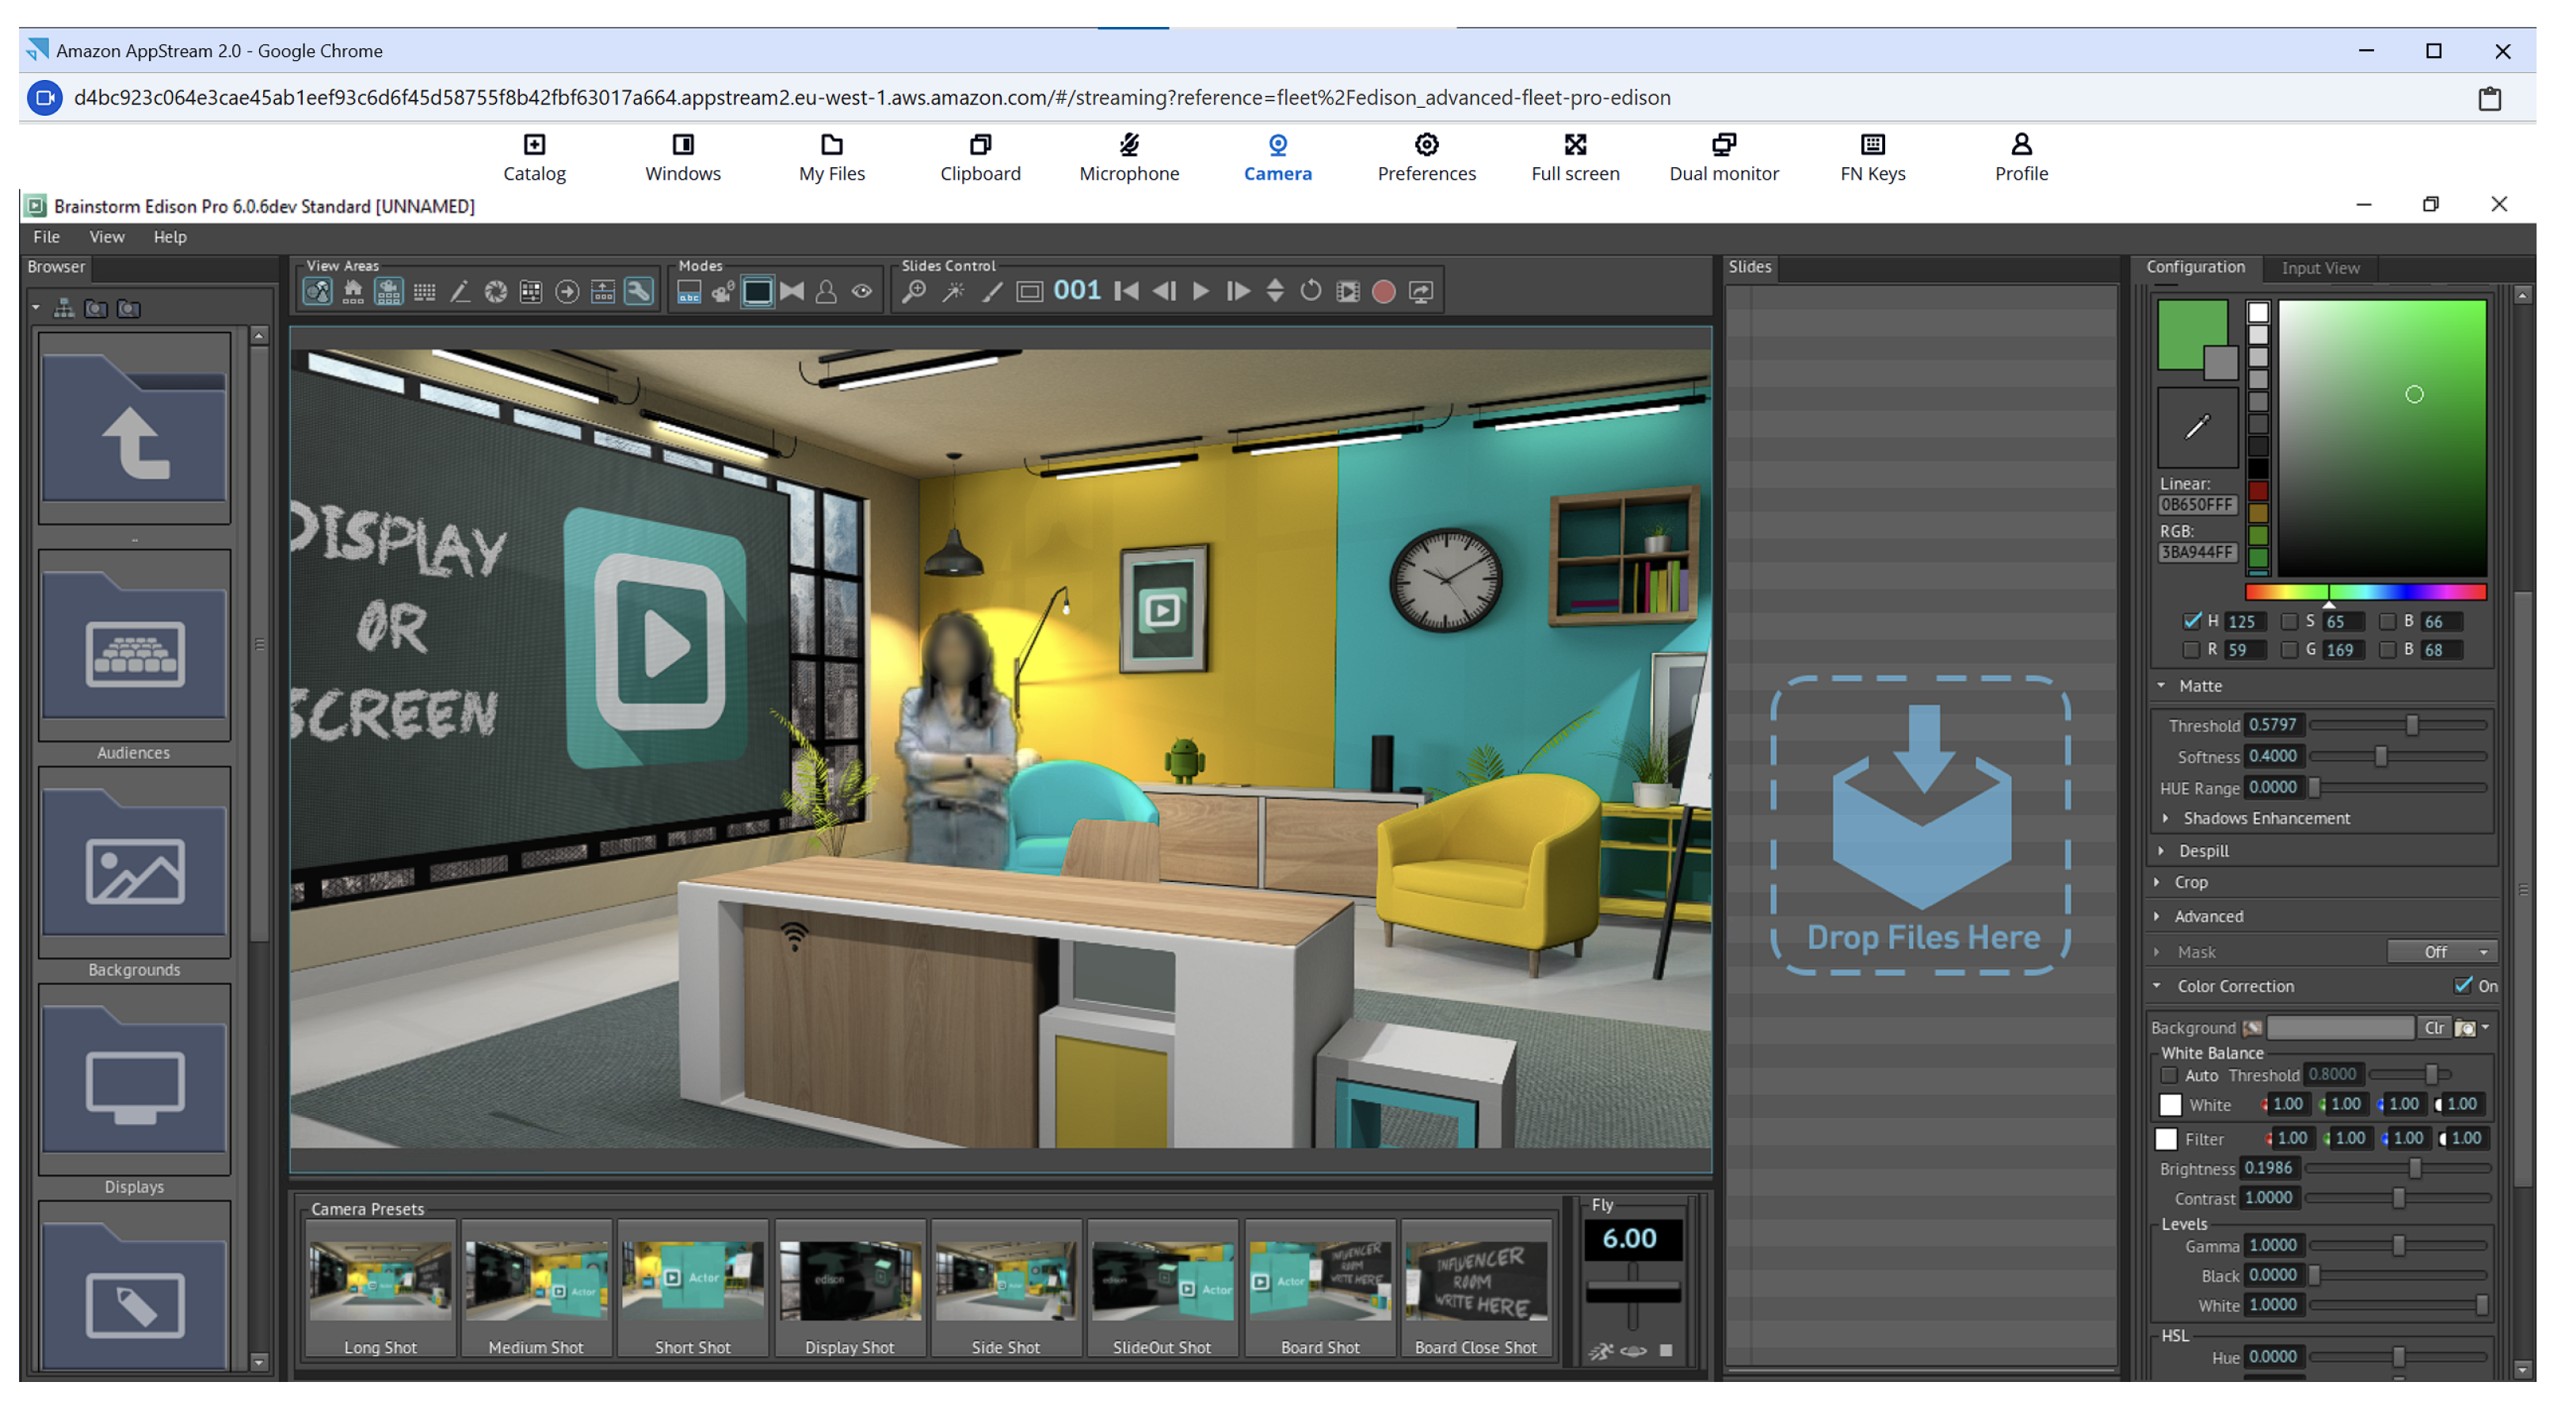Select the Display Shot camera preset
The image size is (2554, 1401).
pos(849,1289)
